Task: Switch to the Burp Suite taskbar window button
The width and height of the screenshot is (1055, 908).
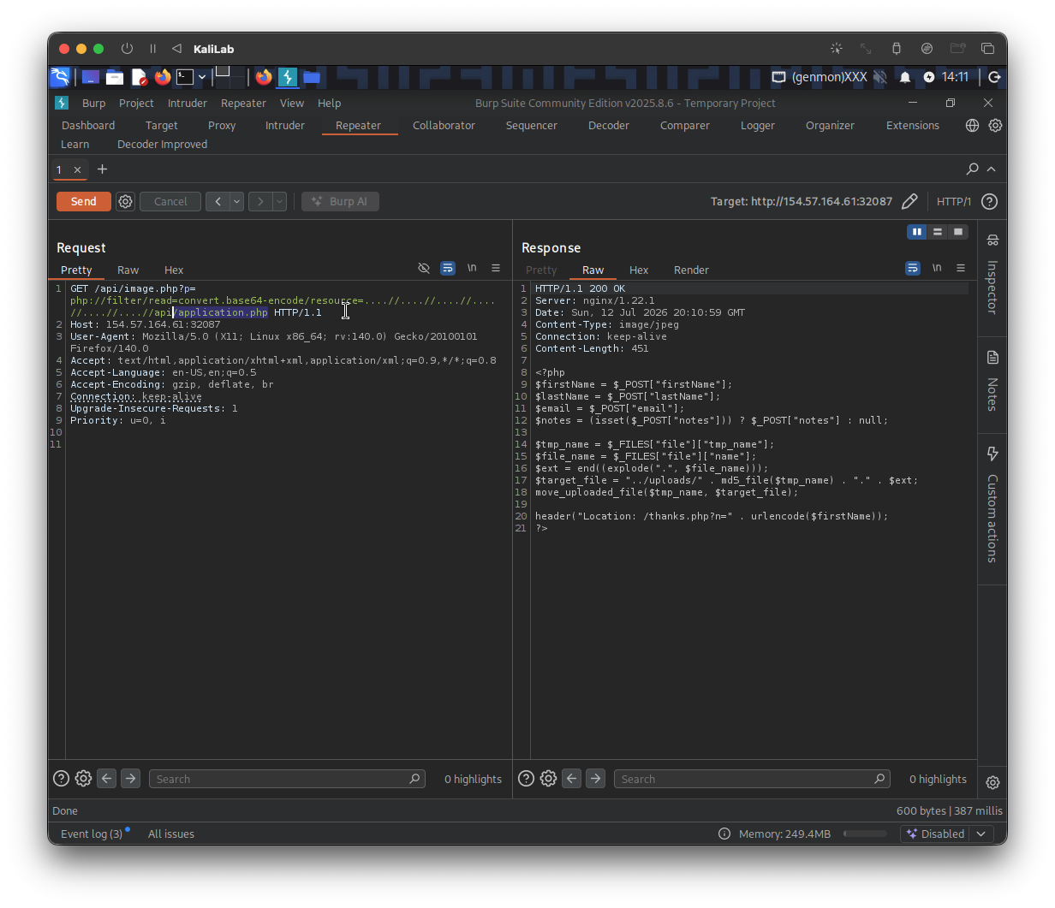Action: coord(288,77)
